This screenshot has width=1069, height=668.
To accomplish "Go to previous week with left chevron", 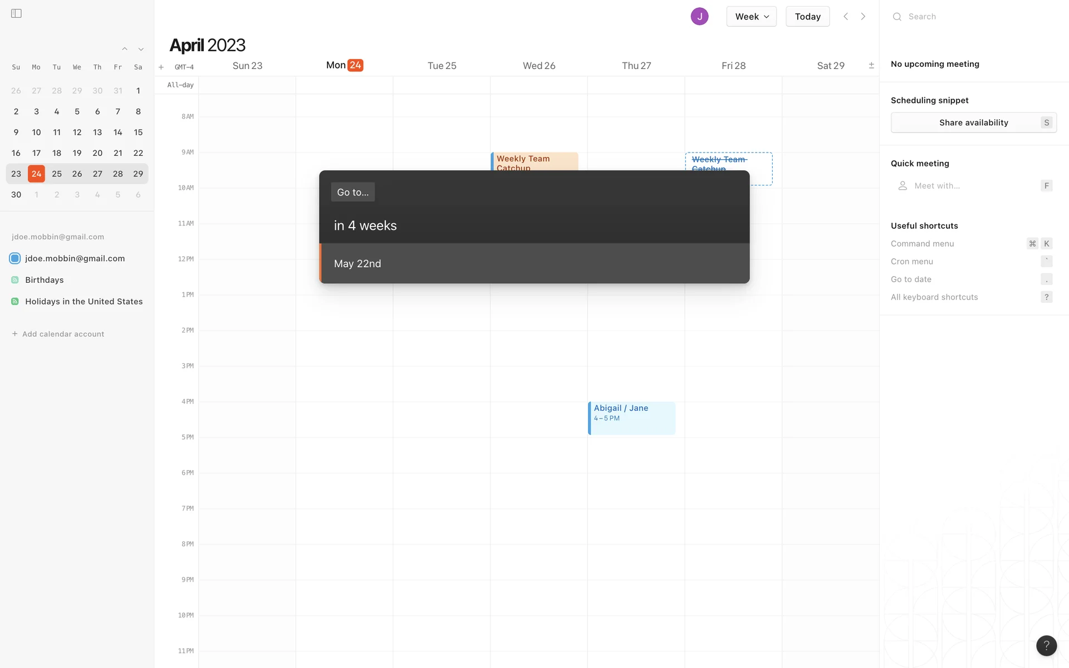I will (845, 17).
